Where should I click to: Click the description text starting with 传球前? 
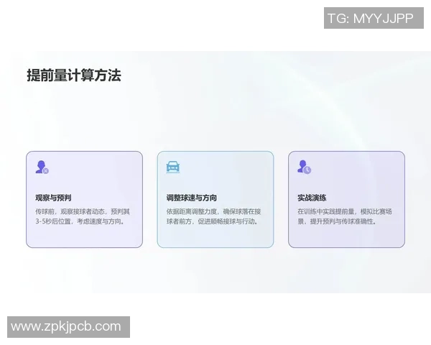(83, 216)
